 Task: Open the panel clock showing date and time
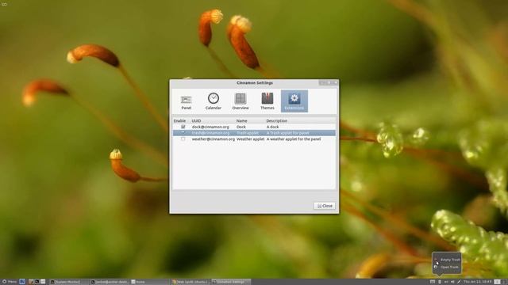pos(478,282)
